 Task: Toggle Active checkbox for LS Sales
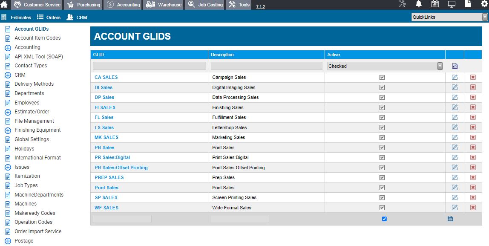[382, 127]
